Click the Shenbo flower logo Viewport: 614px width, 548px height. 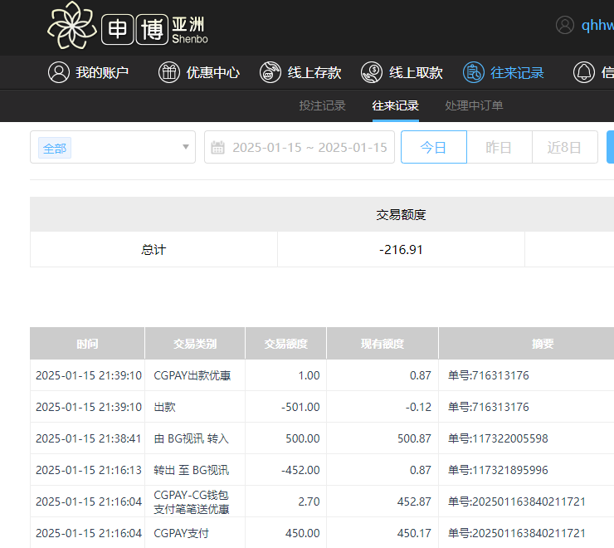(73, 26)
